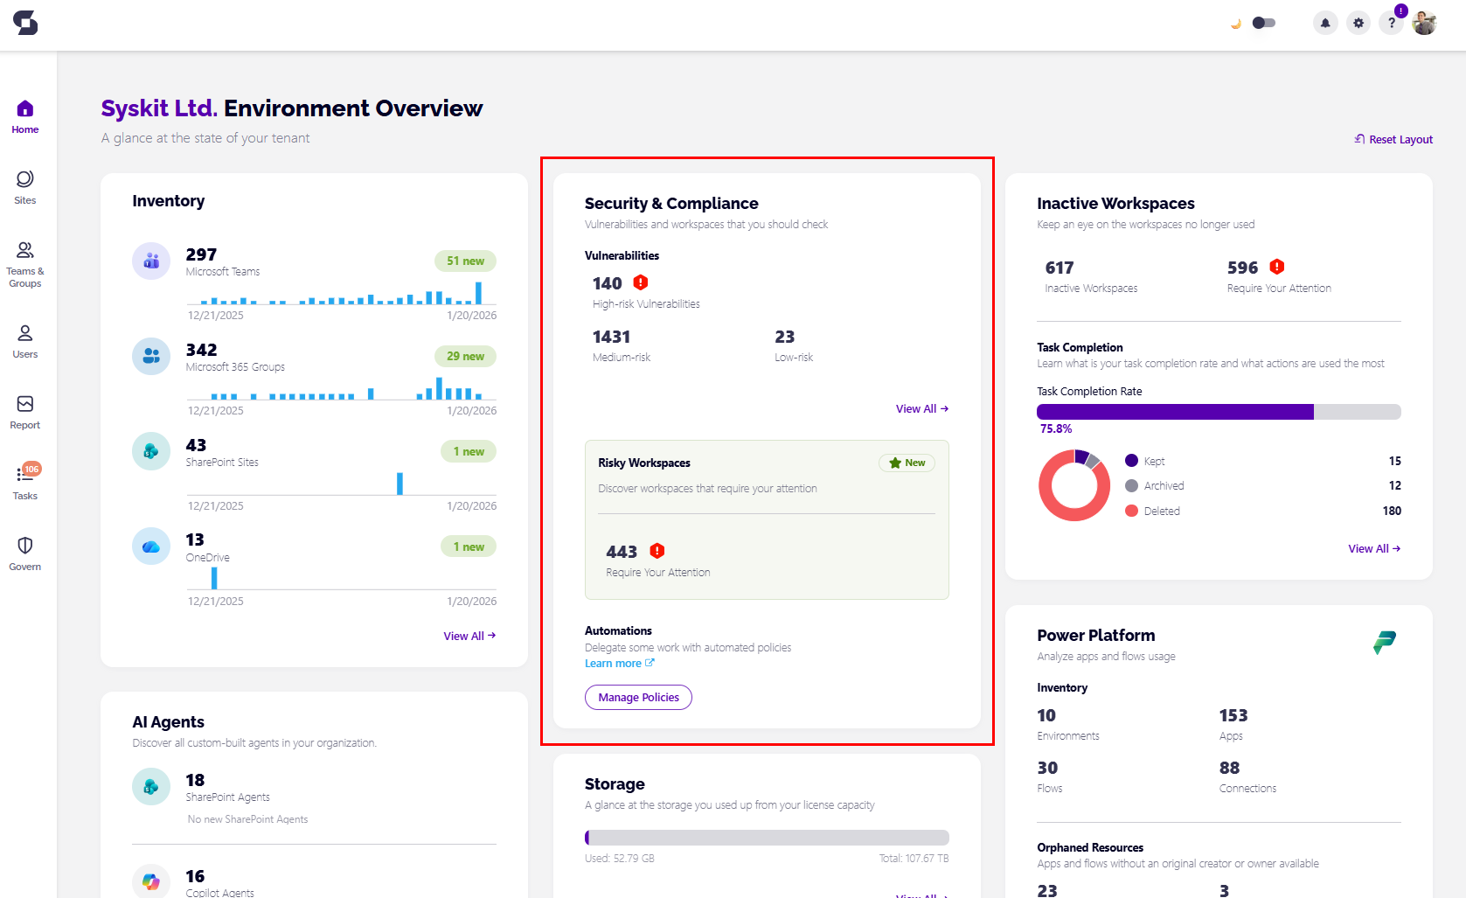Toggle the dark mode switch

[x=1263, y=23]
